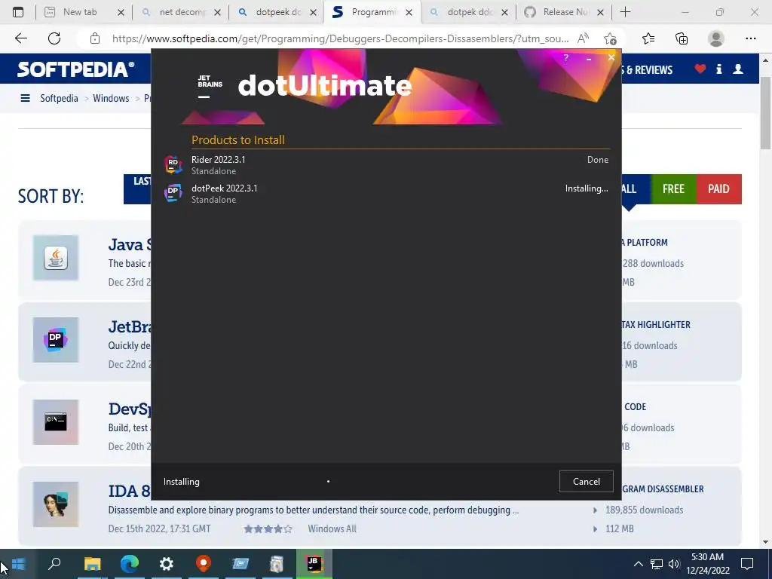Click the taskbar clock and date
The image size is (772, 579).
pos(707,564)
